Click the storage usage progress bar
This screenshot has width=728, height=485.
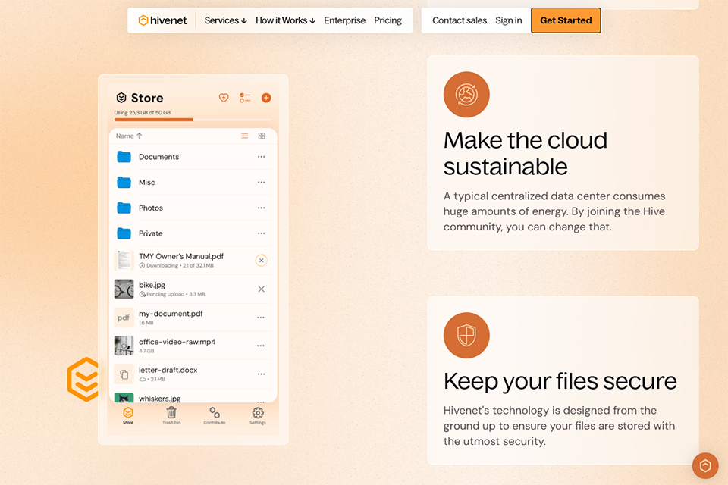[x=193, y=120]
